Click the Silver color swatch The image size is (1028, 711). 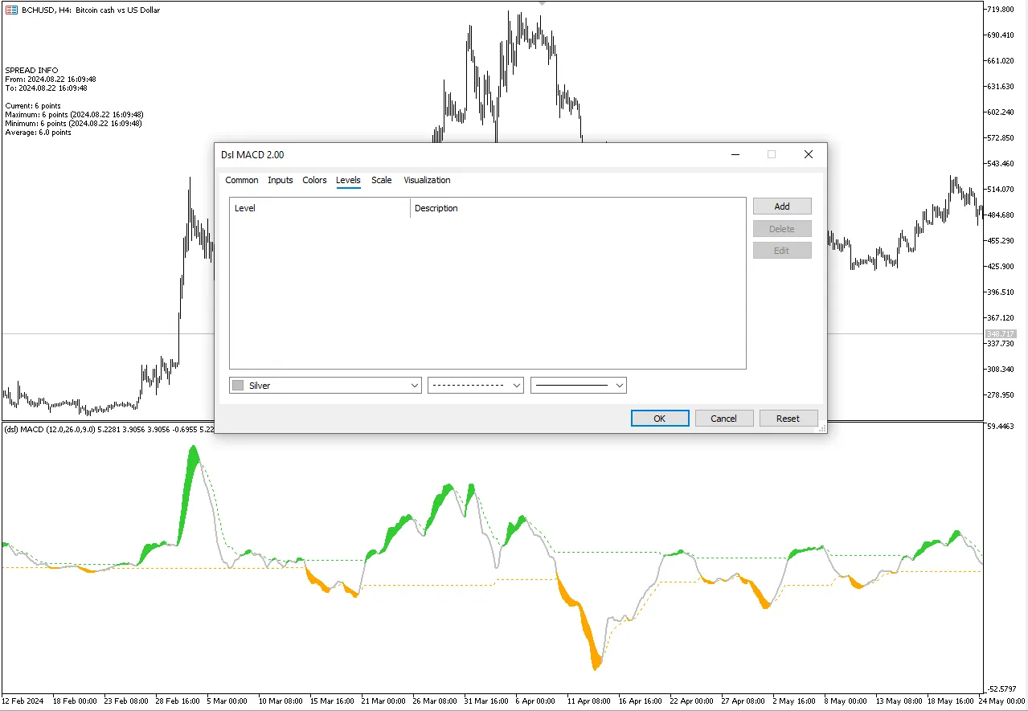(238, 386)
